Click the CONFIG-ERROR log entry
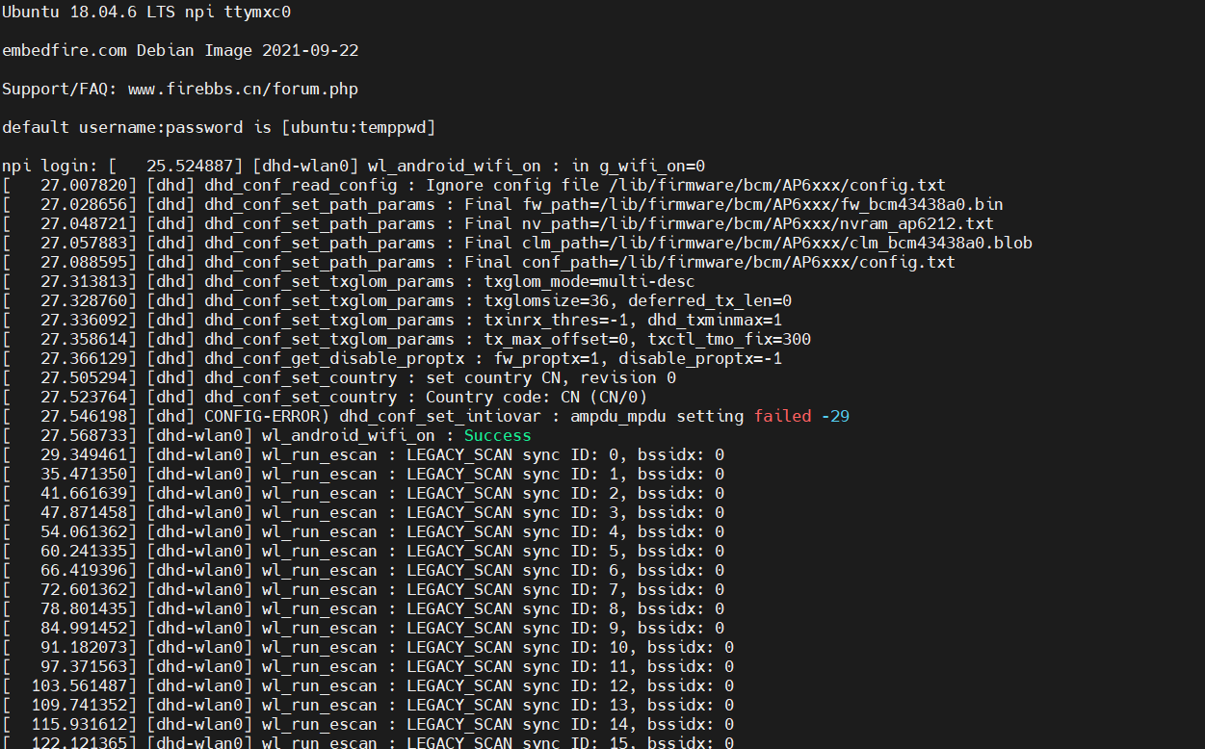Screen dimensions: 1205x749 point(426,416)
